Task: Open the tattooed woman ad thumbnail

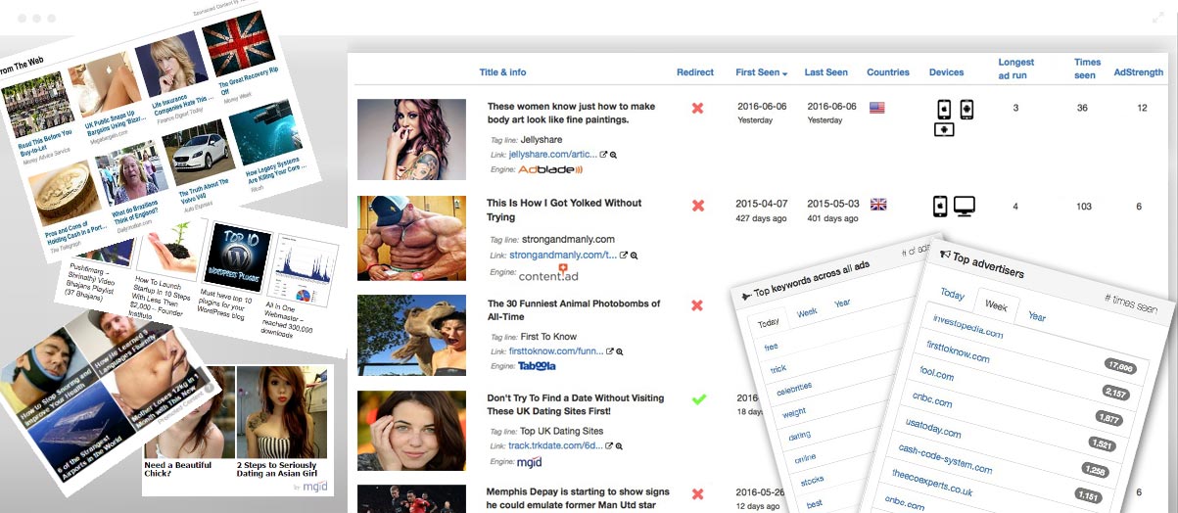Action: point(398,139)
